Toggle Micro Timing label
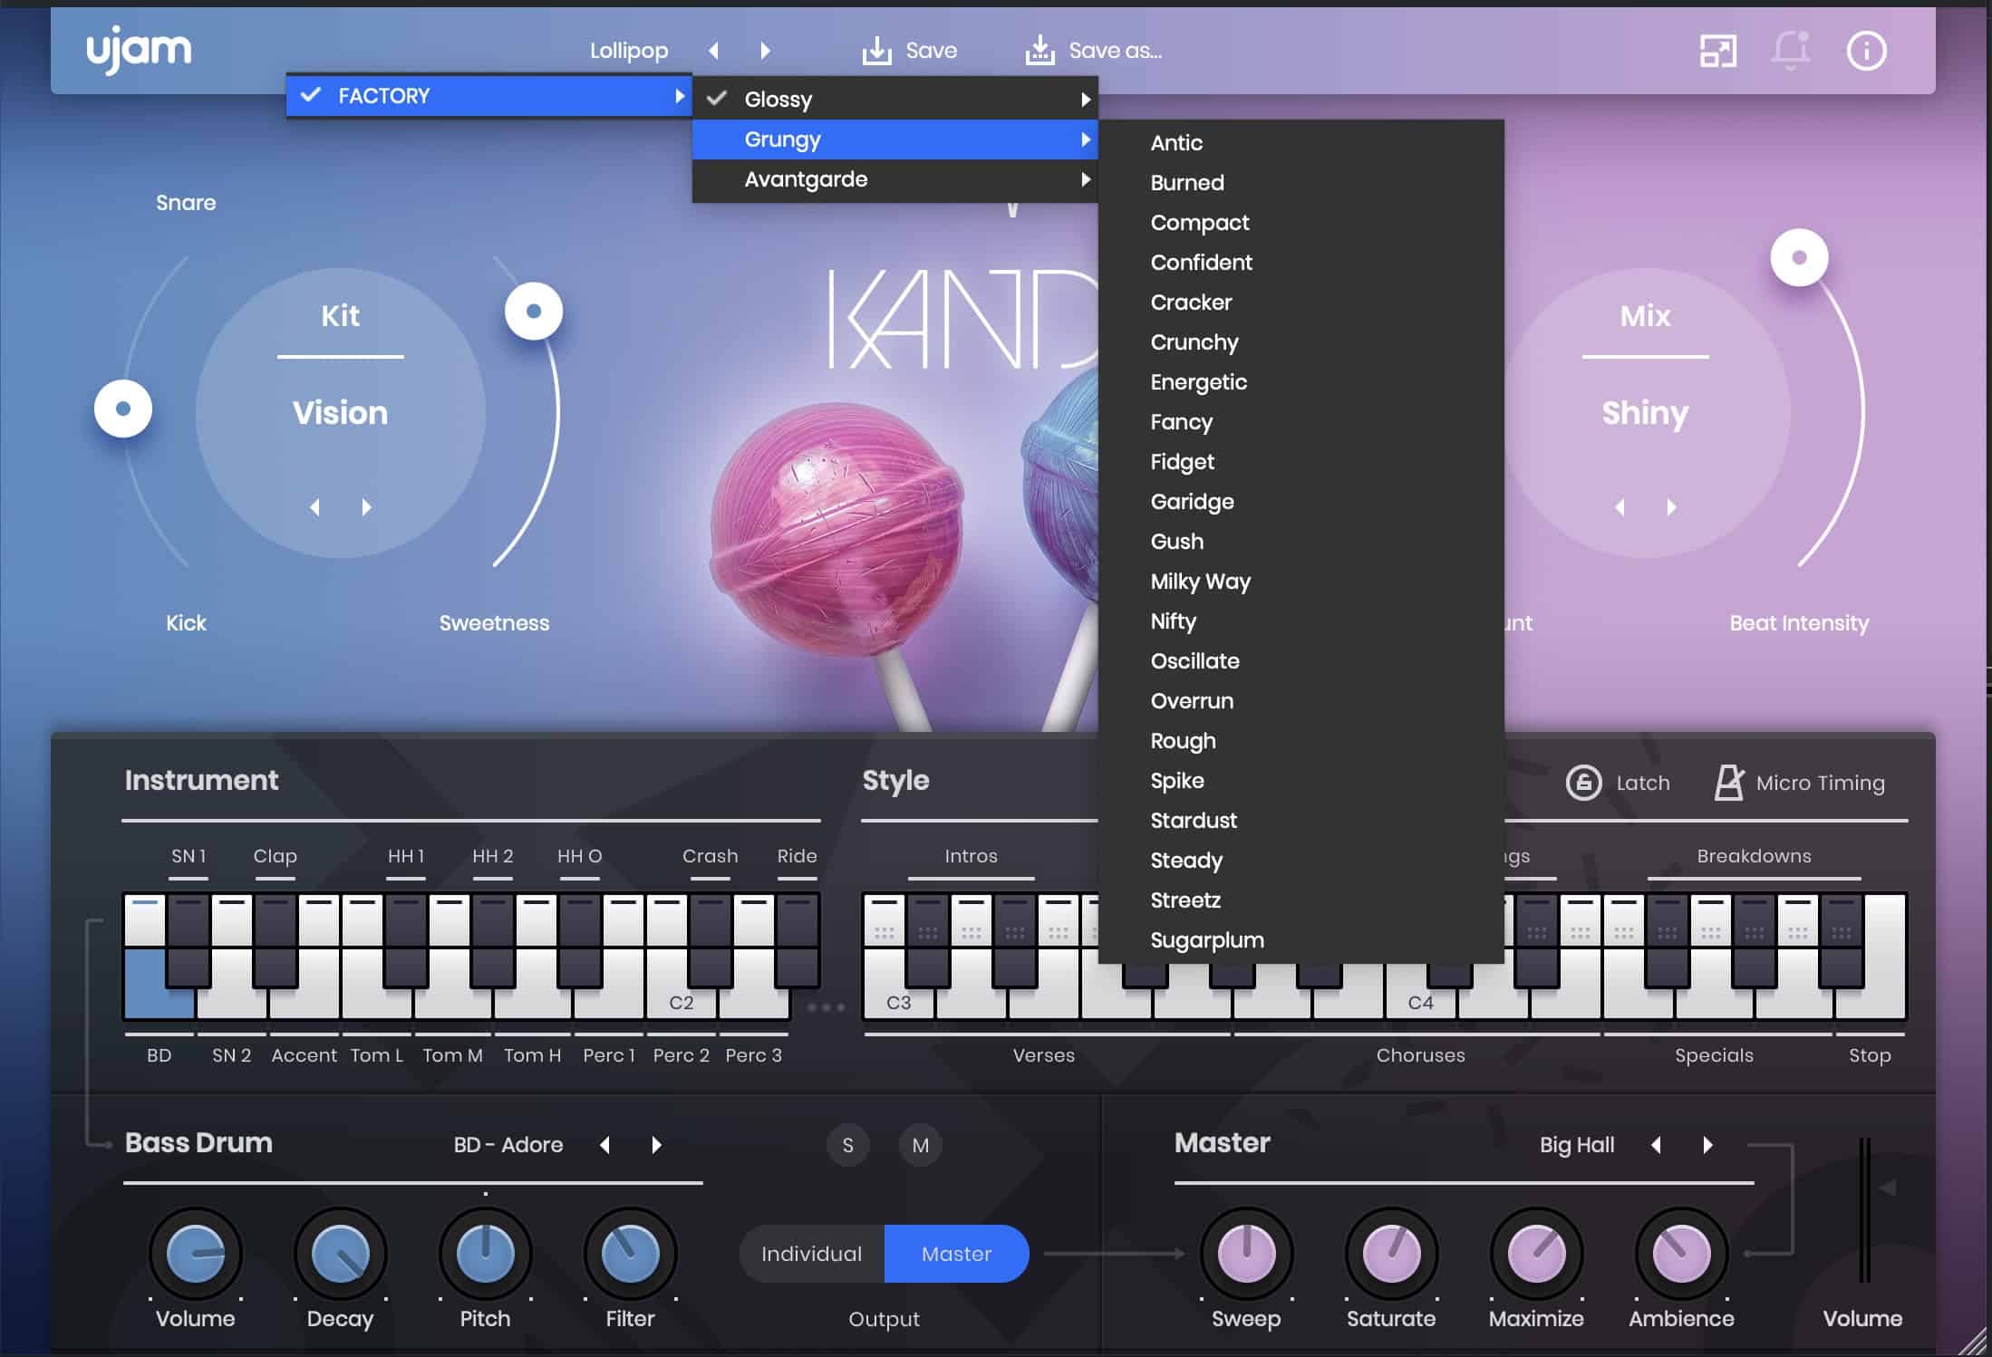The height and width of the screenshot is (1357, 1992). (x=1820, y=783)
